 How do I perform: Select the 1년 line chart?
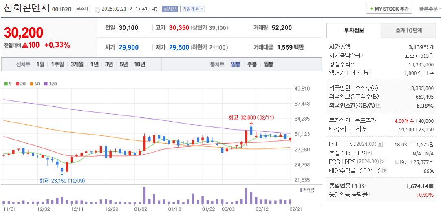pyautogui.click(x=95, y=64)
